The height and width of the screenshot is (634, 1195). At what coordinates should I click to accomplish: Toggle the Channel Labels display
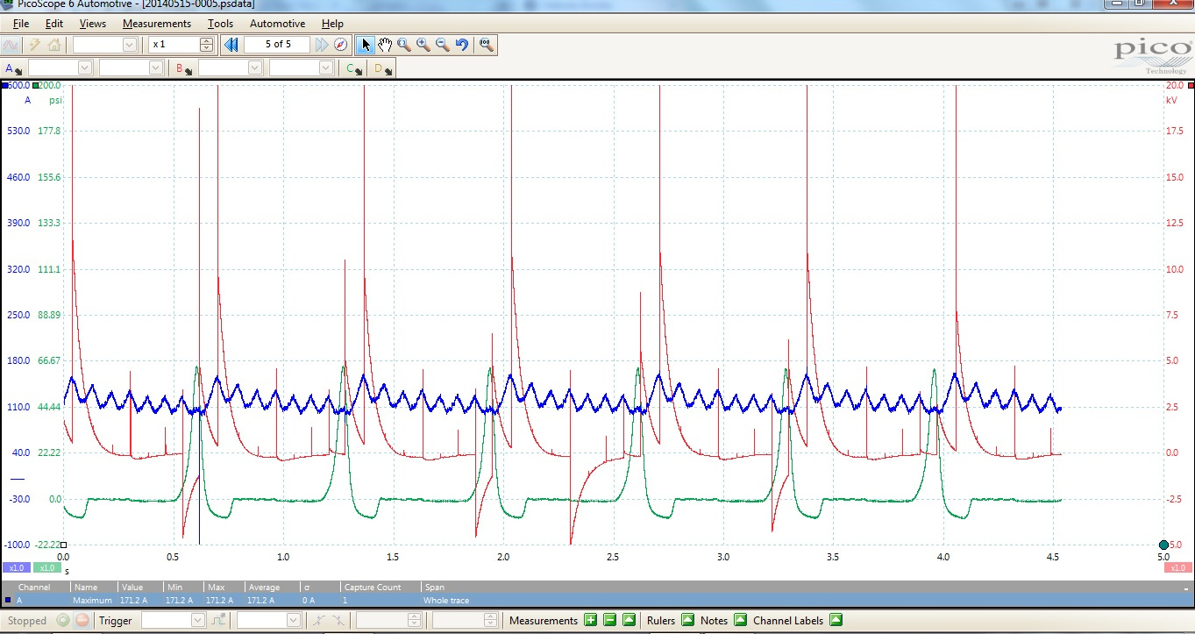pyautogui.click(x=836, y=621)
